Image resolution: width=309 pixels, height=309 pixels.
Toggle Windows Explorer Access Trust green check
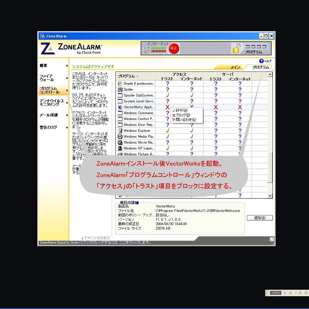pos(168,131)
